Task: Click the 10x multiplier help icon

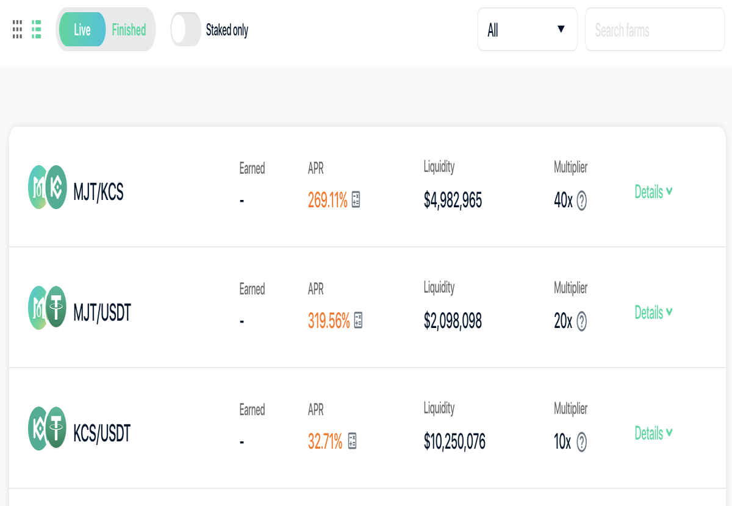Action: coord(581,442)
